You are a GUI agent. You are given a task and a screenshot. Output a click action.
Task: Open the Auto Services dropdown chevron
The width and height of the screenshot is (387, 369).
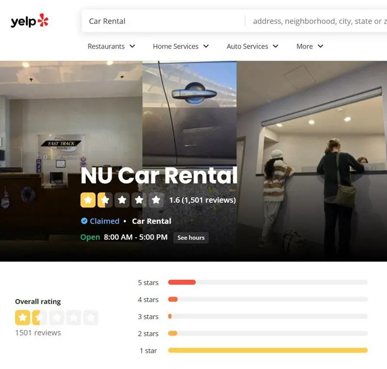[x=276, y=46]
